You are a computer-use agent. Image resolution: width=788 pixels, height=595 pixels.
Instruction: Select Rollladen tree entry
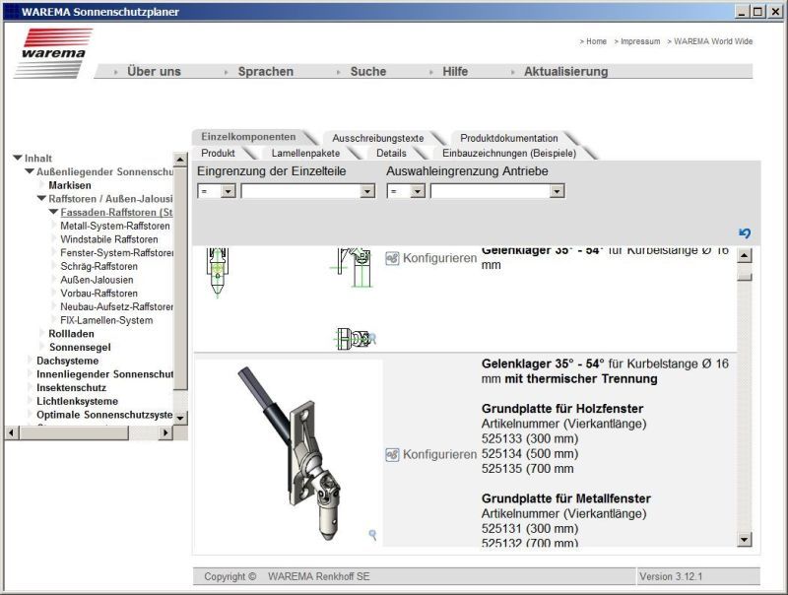(x=71, y=334)
